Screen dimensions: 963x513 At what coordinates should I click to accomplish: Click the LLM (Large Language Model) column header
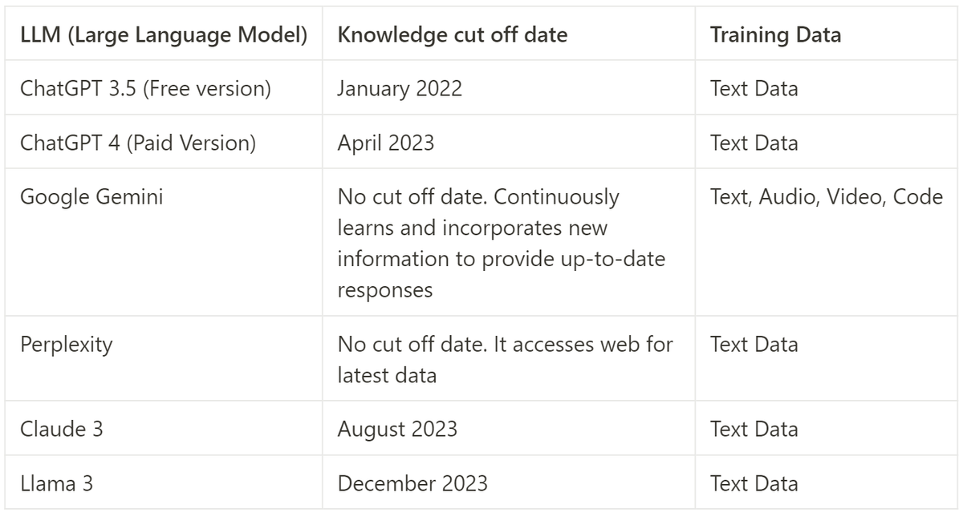click(164, 35)
